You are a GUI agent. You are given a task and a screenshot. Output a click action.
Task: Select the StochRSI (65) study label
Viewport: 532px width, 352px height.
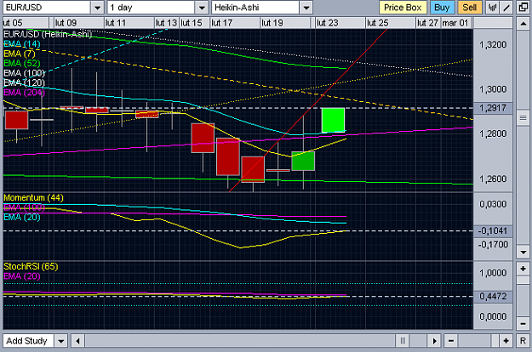coord(31,266)
